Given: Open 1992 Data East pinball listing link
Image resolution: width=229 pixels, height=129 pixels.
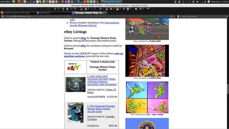Looking at the screenshot, I should [102, 80].
